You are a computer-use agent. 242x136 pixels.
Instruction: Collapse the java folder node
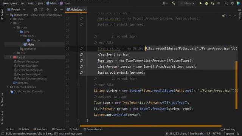pyautogui.click(x=18, y=32)
